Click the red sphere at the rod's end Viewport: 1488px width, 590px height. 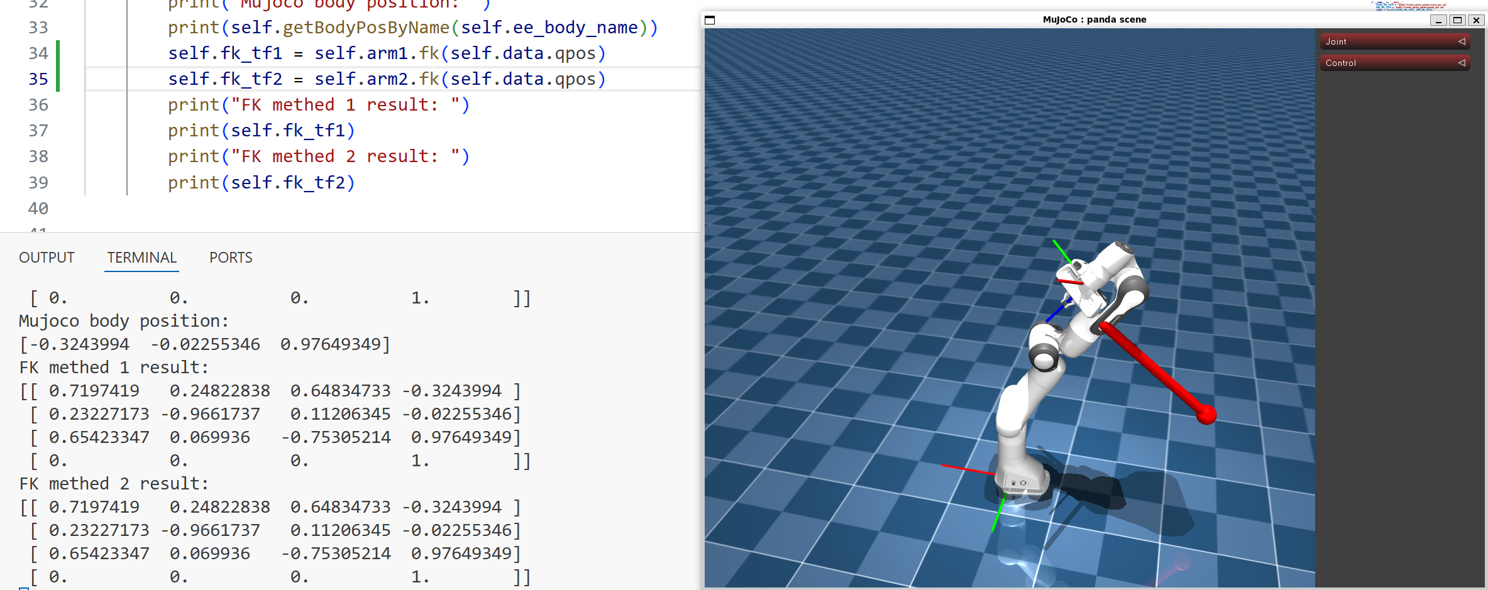point(1206,414)
